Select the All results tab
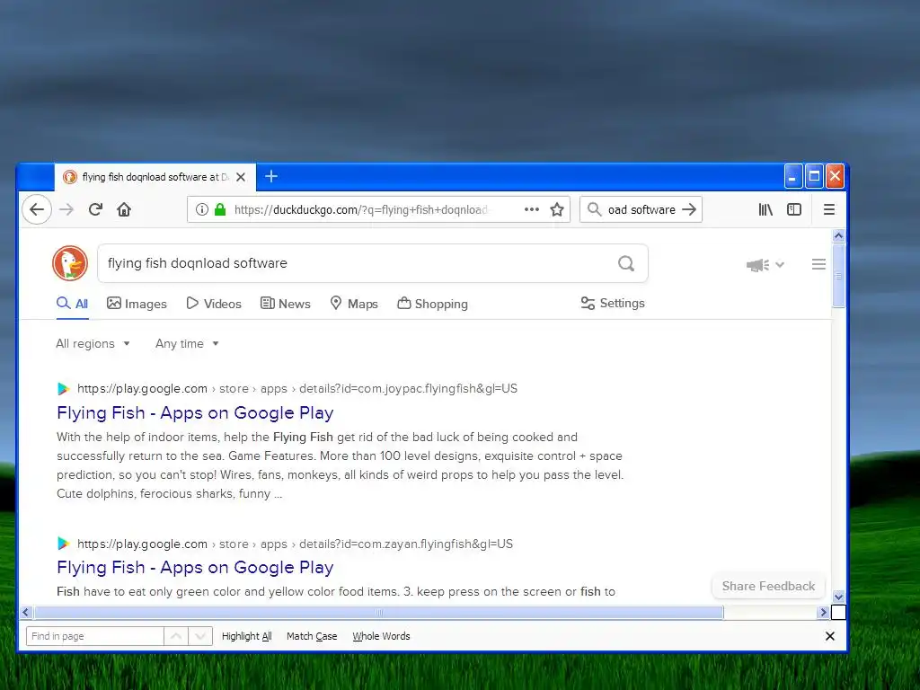Image resolution: width=920 pixels, height=690 pixels. [x=72, y=304]
